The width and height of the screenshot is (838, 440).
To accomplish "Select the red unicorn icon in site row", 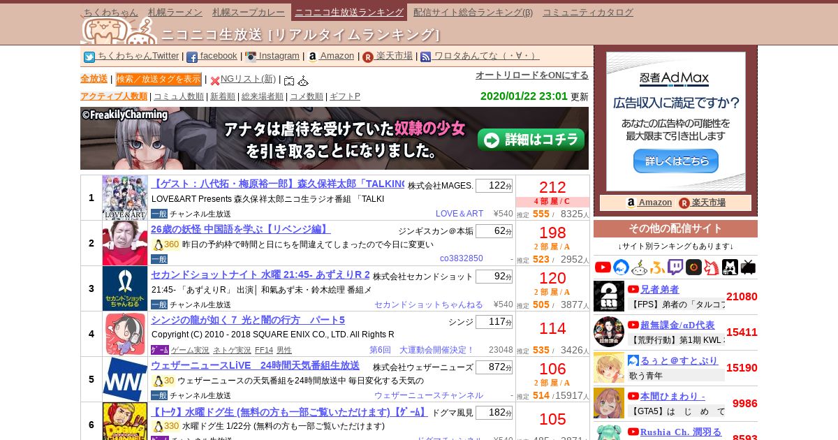I will (712, 267).
